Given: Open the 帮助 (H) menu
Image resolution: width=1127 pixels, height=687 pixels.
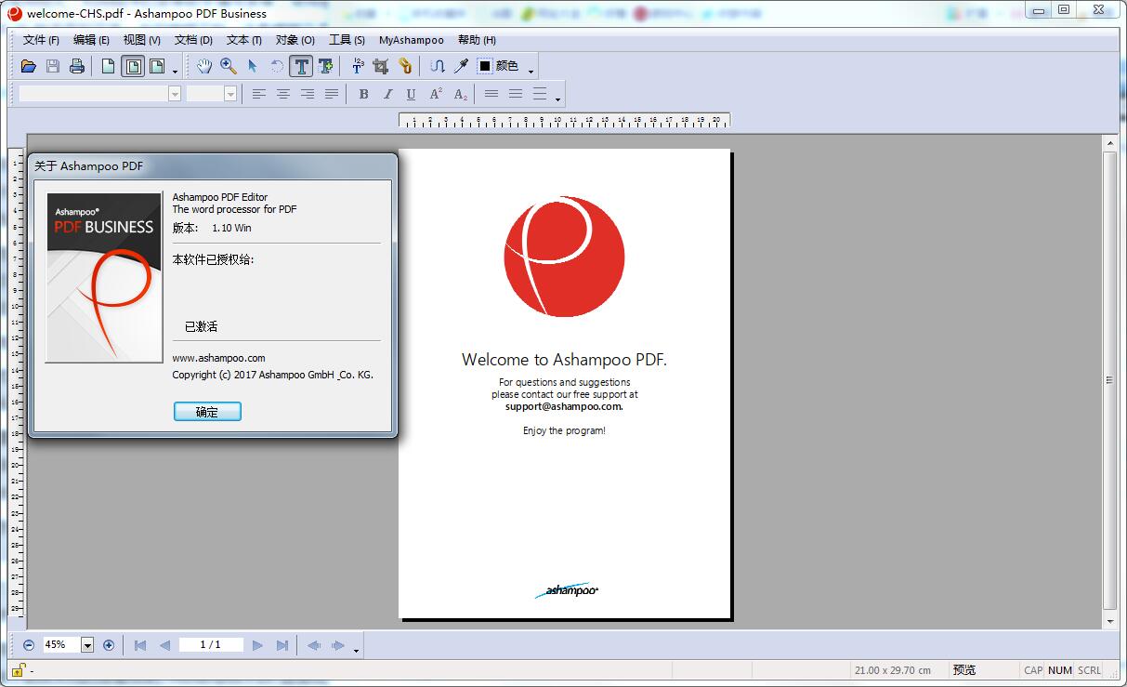Looking at the screenshot, I should pyautogui.click(x=477, y=40).
